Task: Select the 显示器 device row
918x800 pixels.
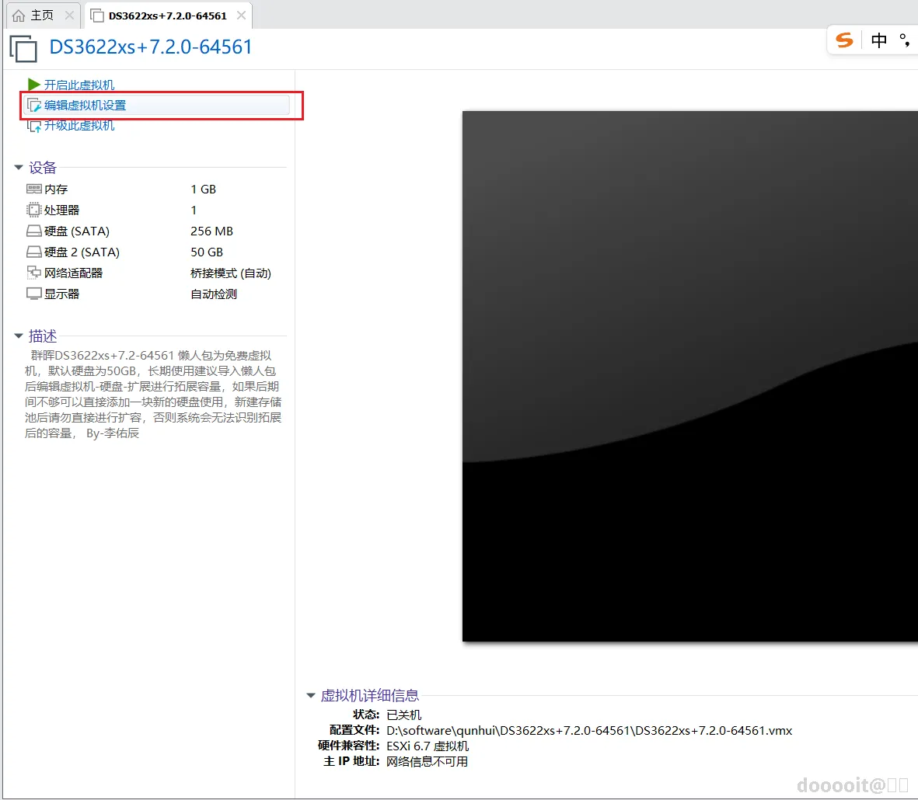Action: pos(155,294)
